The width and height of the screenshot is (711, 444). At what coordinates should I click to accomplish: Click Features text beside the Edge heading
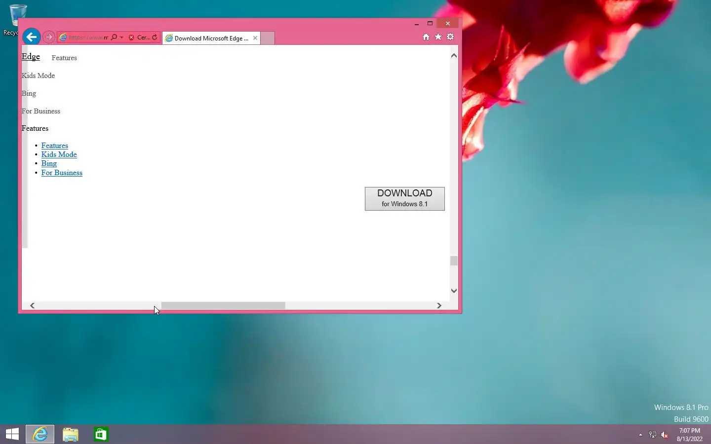(x=64, y=58)
